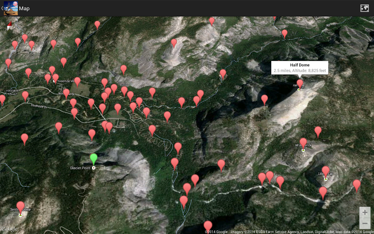Select the Sentinel Dome pin
The height and width of the screenshot is (234, 374).
(x=21, y=207)
